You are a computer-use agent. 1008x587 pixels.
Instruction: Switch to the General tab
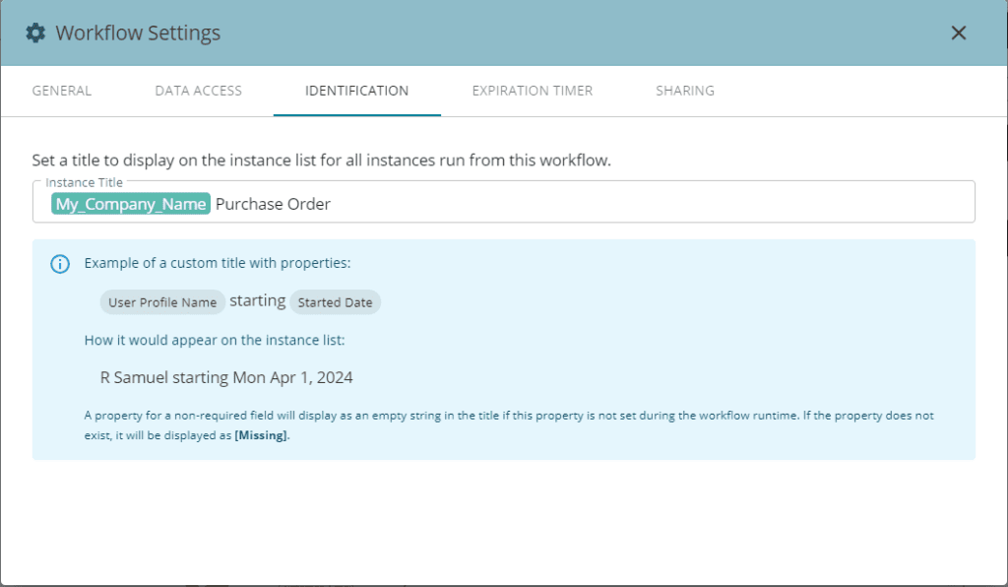(x=62, y=91)
